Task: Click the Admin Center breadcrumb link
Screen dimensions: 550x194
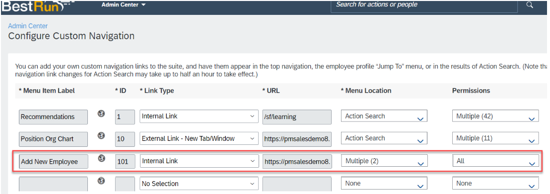Action: tap(28, 26)
